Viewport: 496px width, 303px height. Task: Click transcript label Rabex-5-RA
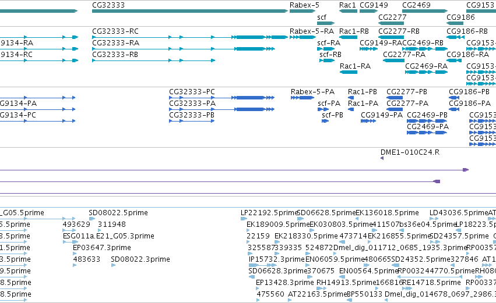click(x=312, y=31)
